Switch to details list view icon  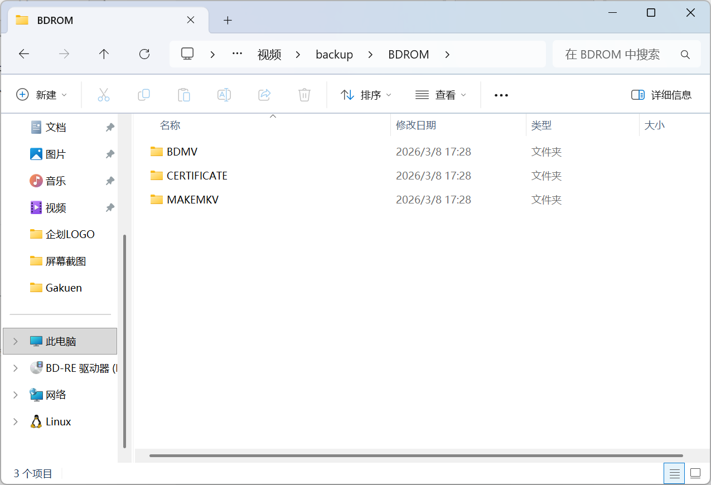675,474
